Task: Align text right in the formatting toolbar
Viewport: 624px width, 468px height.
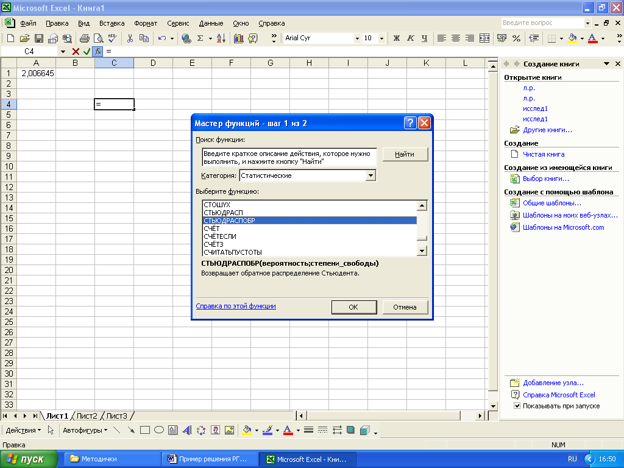Action: (x=470, y=38)
